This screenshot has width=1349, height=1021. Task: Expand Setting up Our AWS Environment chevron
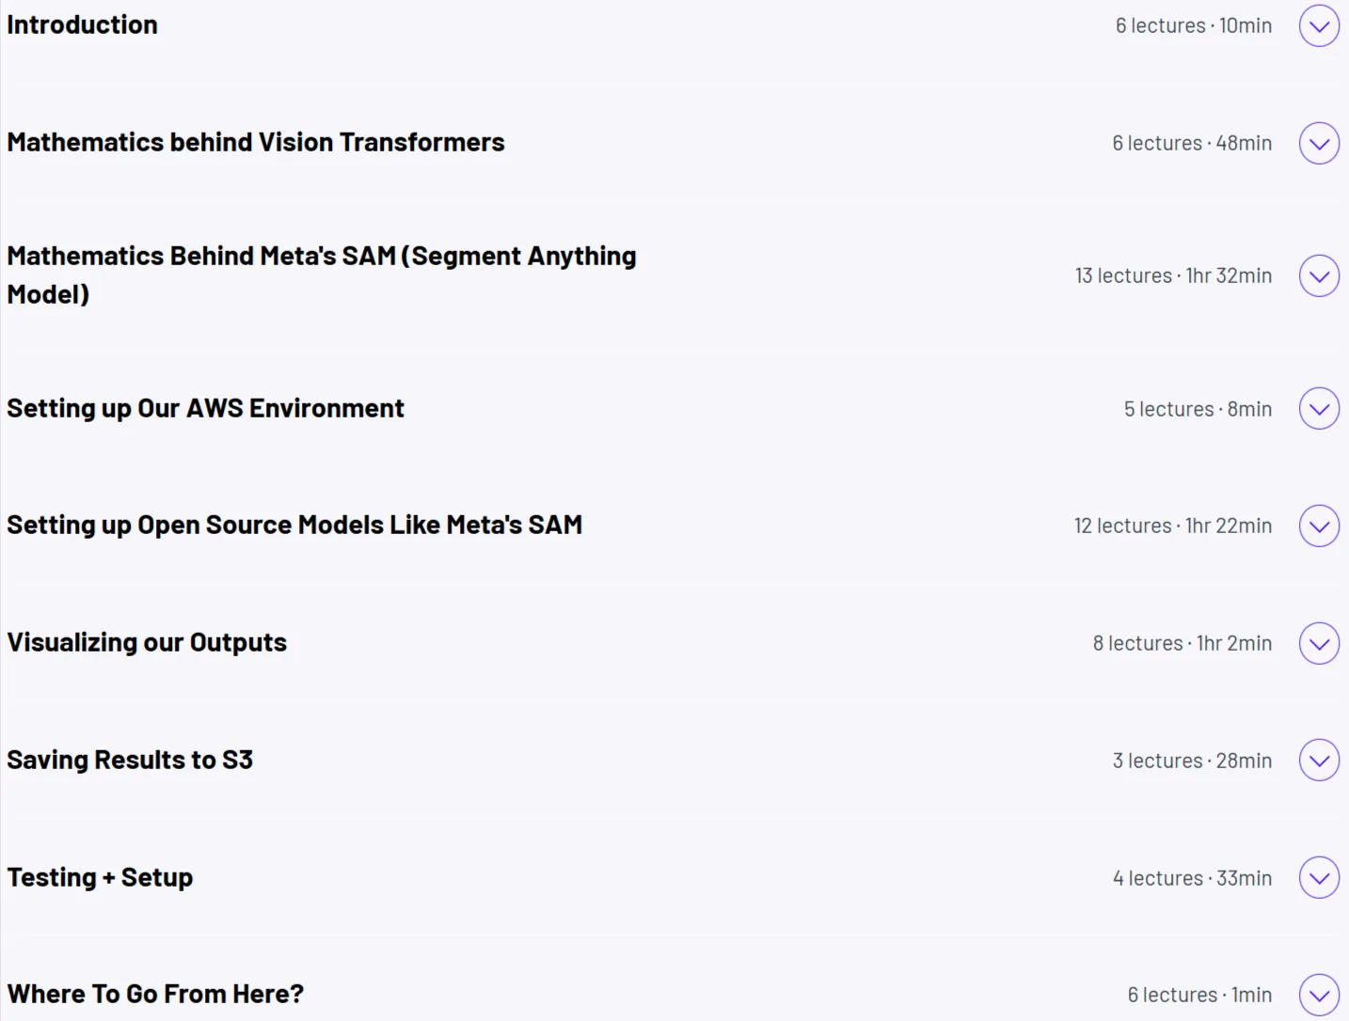click(x=1319, y=409)
